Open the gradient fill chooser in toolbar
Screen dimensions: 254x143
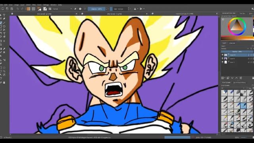28,9
